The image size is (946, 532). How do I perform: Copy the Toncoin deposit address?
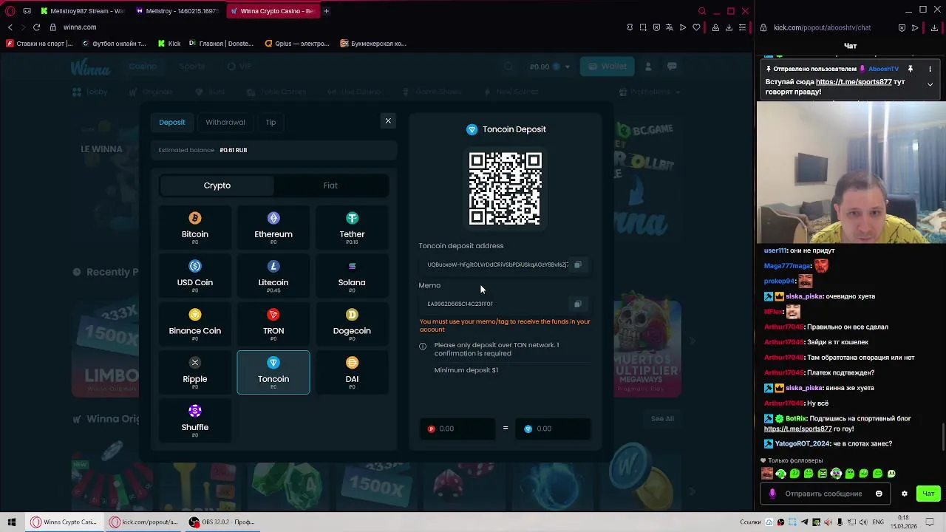(578, 265)
